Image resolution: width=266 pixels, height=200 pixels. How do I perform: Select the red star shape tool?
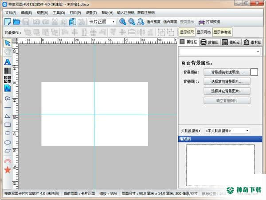click(8, 170)
